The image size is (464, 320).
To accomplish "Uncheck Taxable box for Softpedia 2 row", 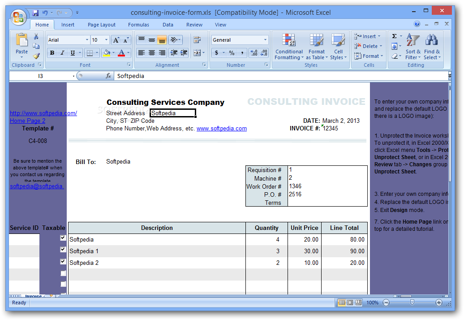I will 63,261.
